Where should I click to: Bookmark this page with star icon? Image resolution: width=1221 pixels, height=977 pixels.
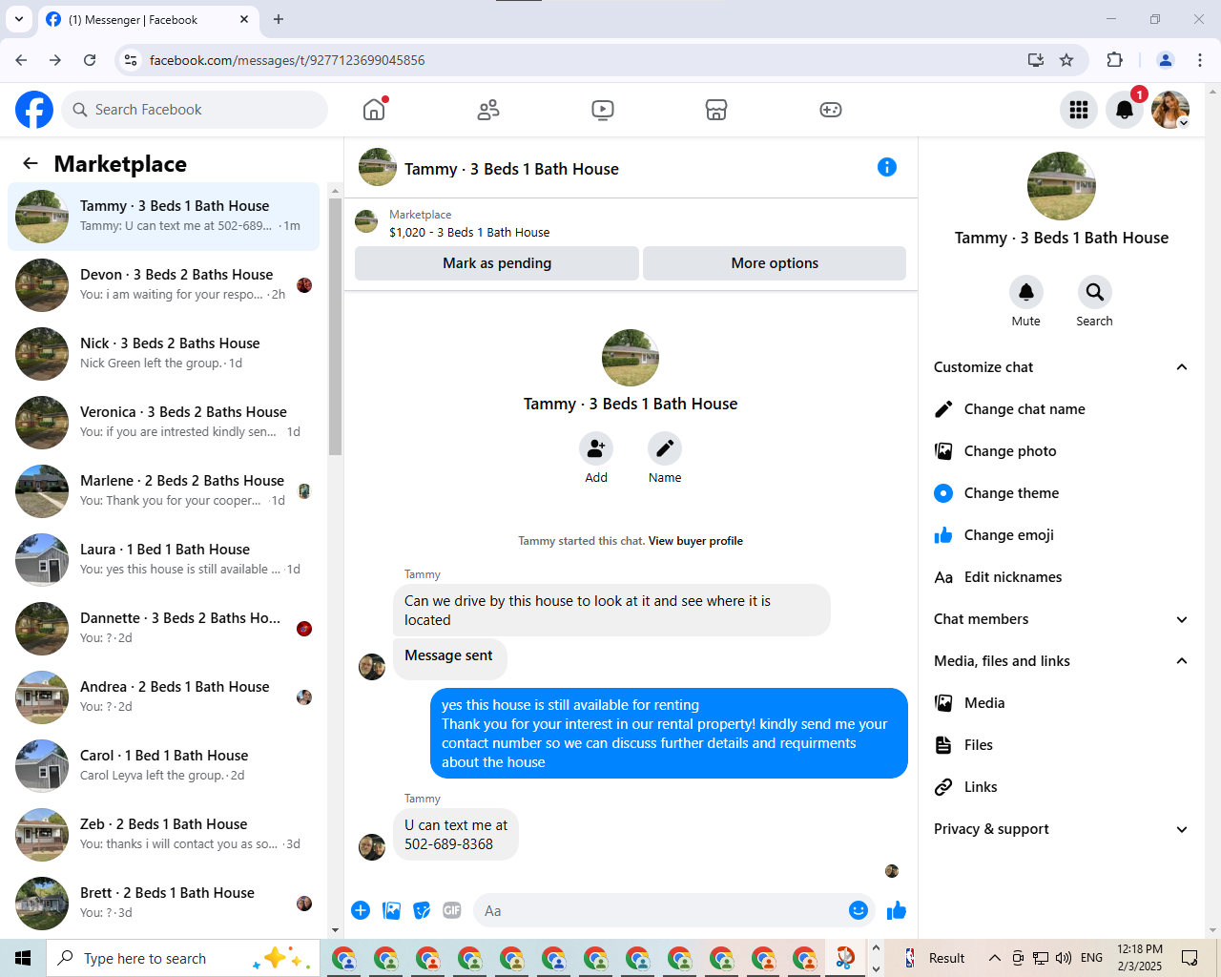tap(1066, 60)
